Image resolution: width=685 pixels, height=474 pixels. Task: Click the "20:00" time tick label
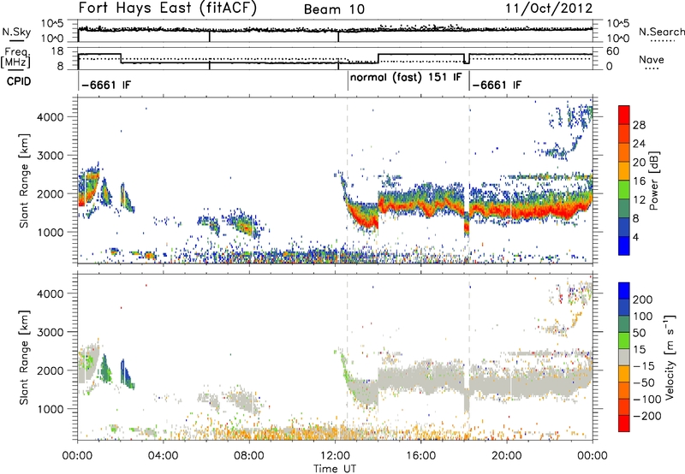coord(506,456)
